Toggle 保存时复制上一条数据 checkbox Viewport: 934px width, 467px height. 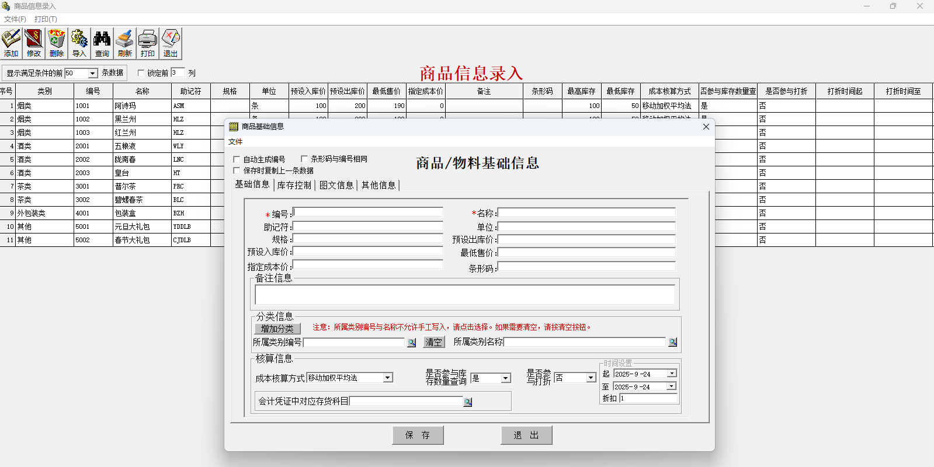click(237, 170)
